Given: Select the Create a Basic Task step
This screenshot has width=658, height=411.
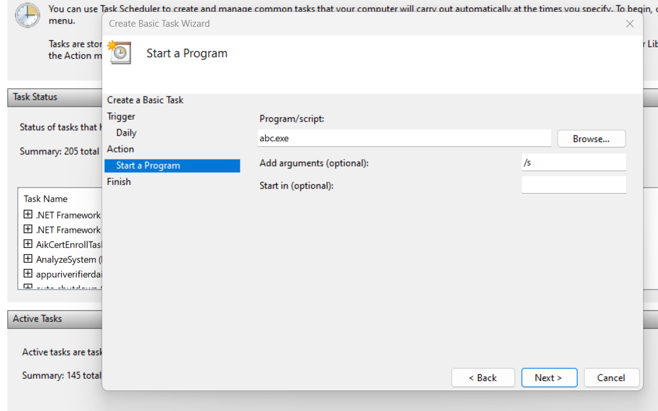Looking at the screenshot, I should coord(145,100).
